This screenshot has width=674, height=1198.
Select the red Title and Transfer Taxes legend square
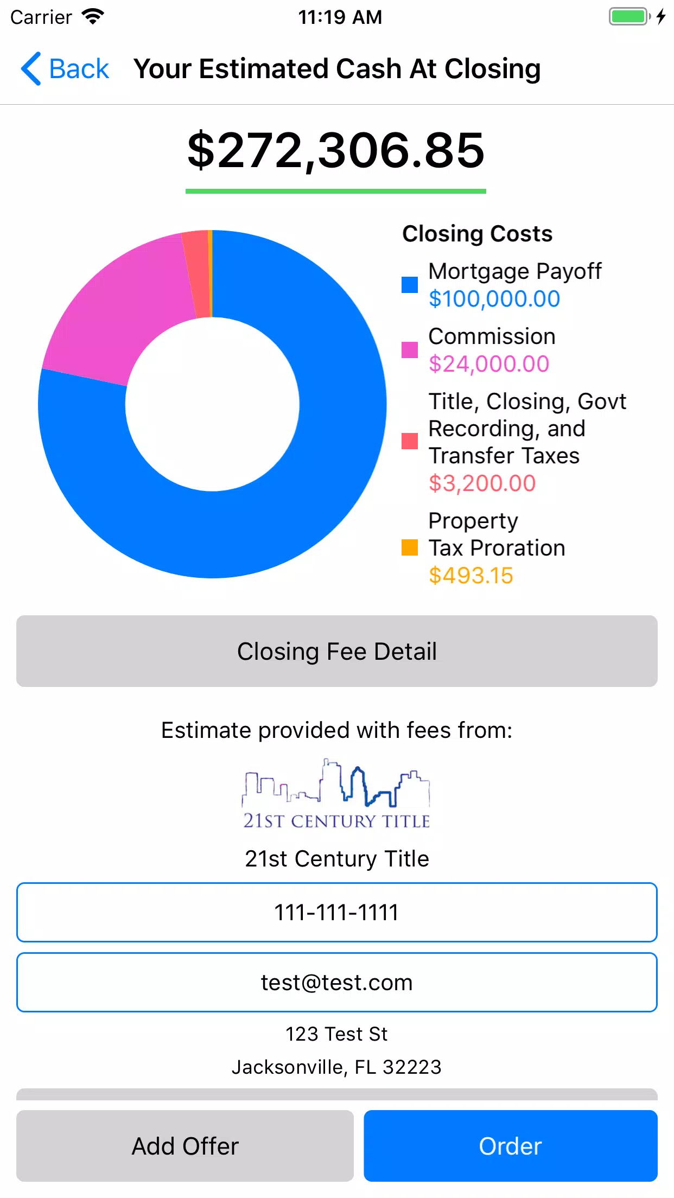[410, 441]
